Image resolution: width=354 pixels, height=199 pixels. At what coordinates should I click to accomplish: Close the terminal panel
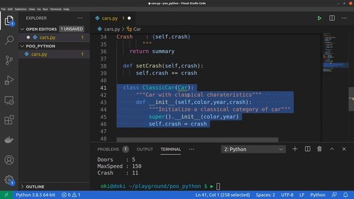(x=344, y=149)
